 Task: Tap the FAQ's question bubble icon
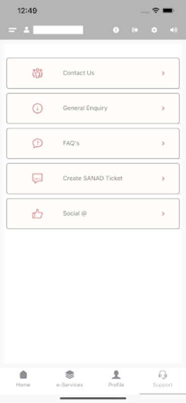38,143
